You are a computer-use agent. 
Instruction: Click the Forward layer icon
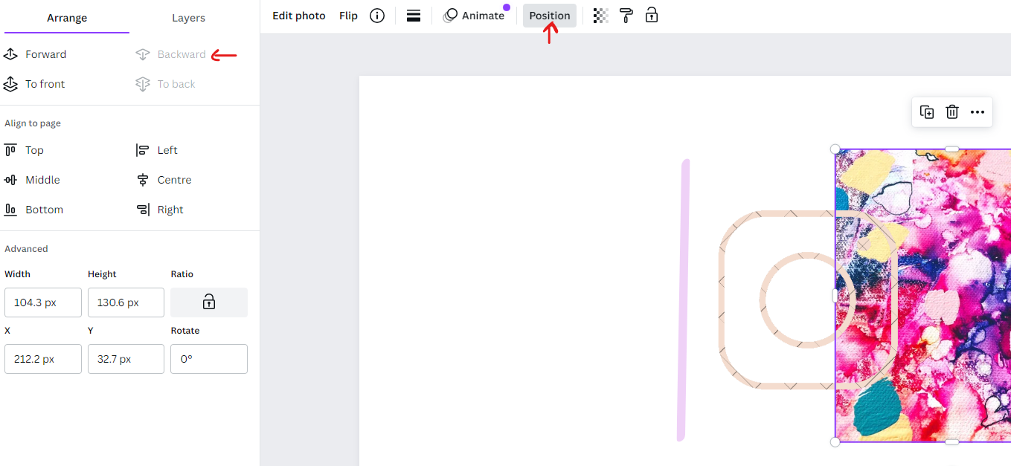[10, 54]
